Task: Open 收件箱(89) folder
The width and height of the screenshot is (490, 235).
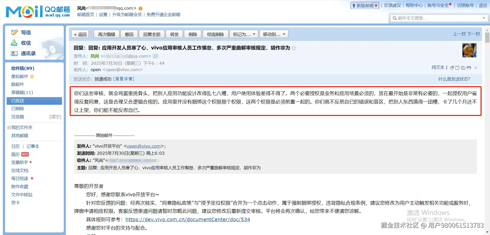Action: tap(23, 68)
